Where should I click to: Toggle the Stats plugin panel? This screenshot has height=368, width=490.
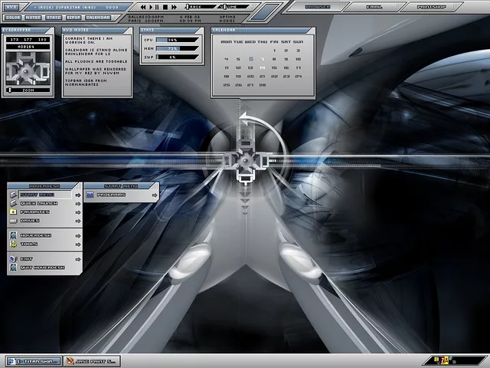[x=53, y=16]
